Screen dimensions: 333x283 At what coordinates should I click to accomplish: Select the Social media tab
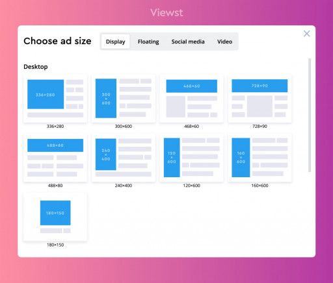pyautogui.click(x=188, y=42)
